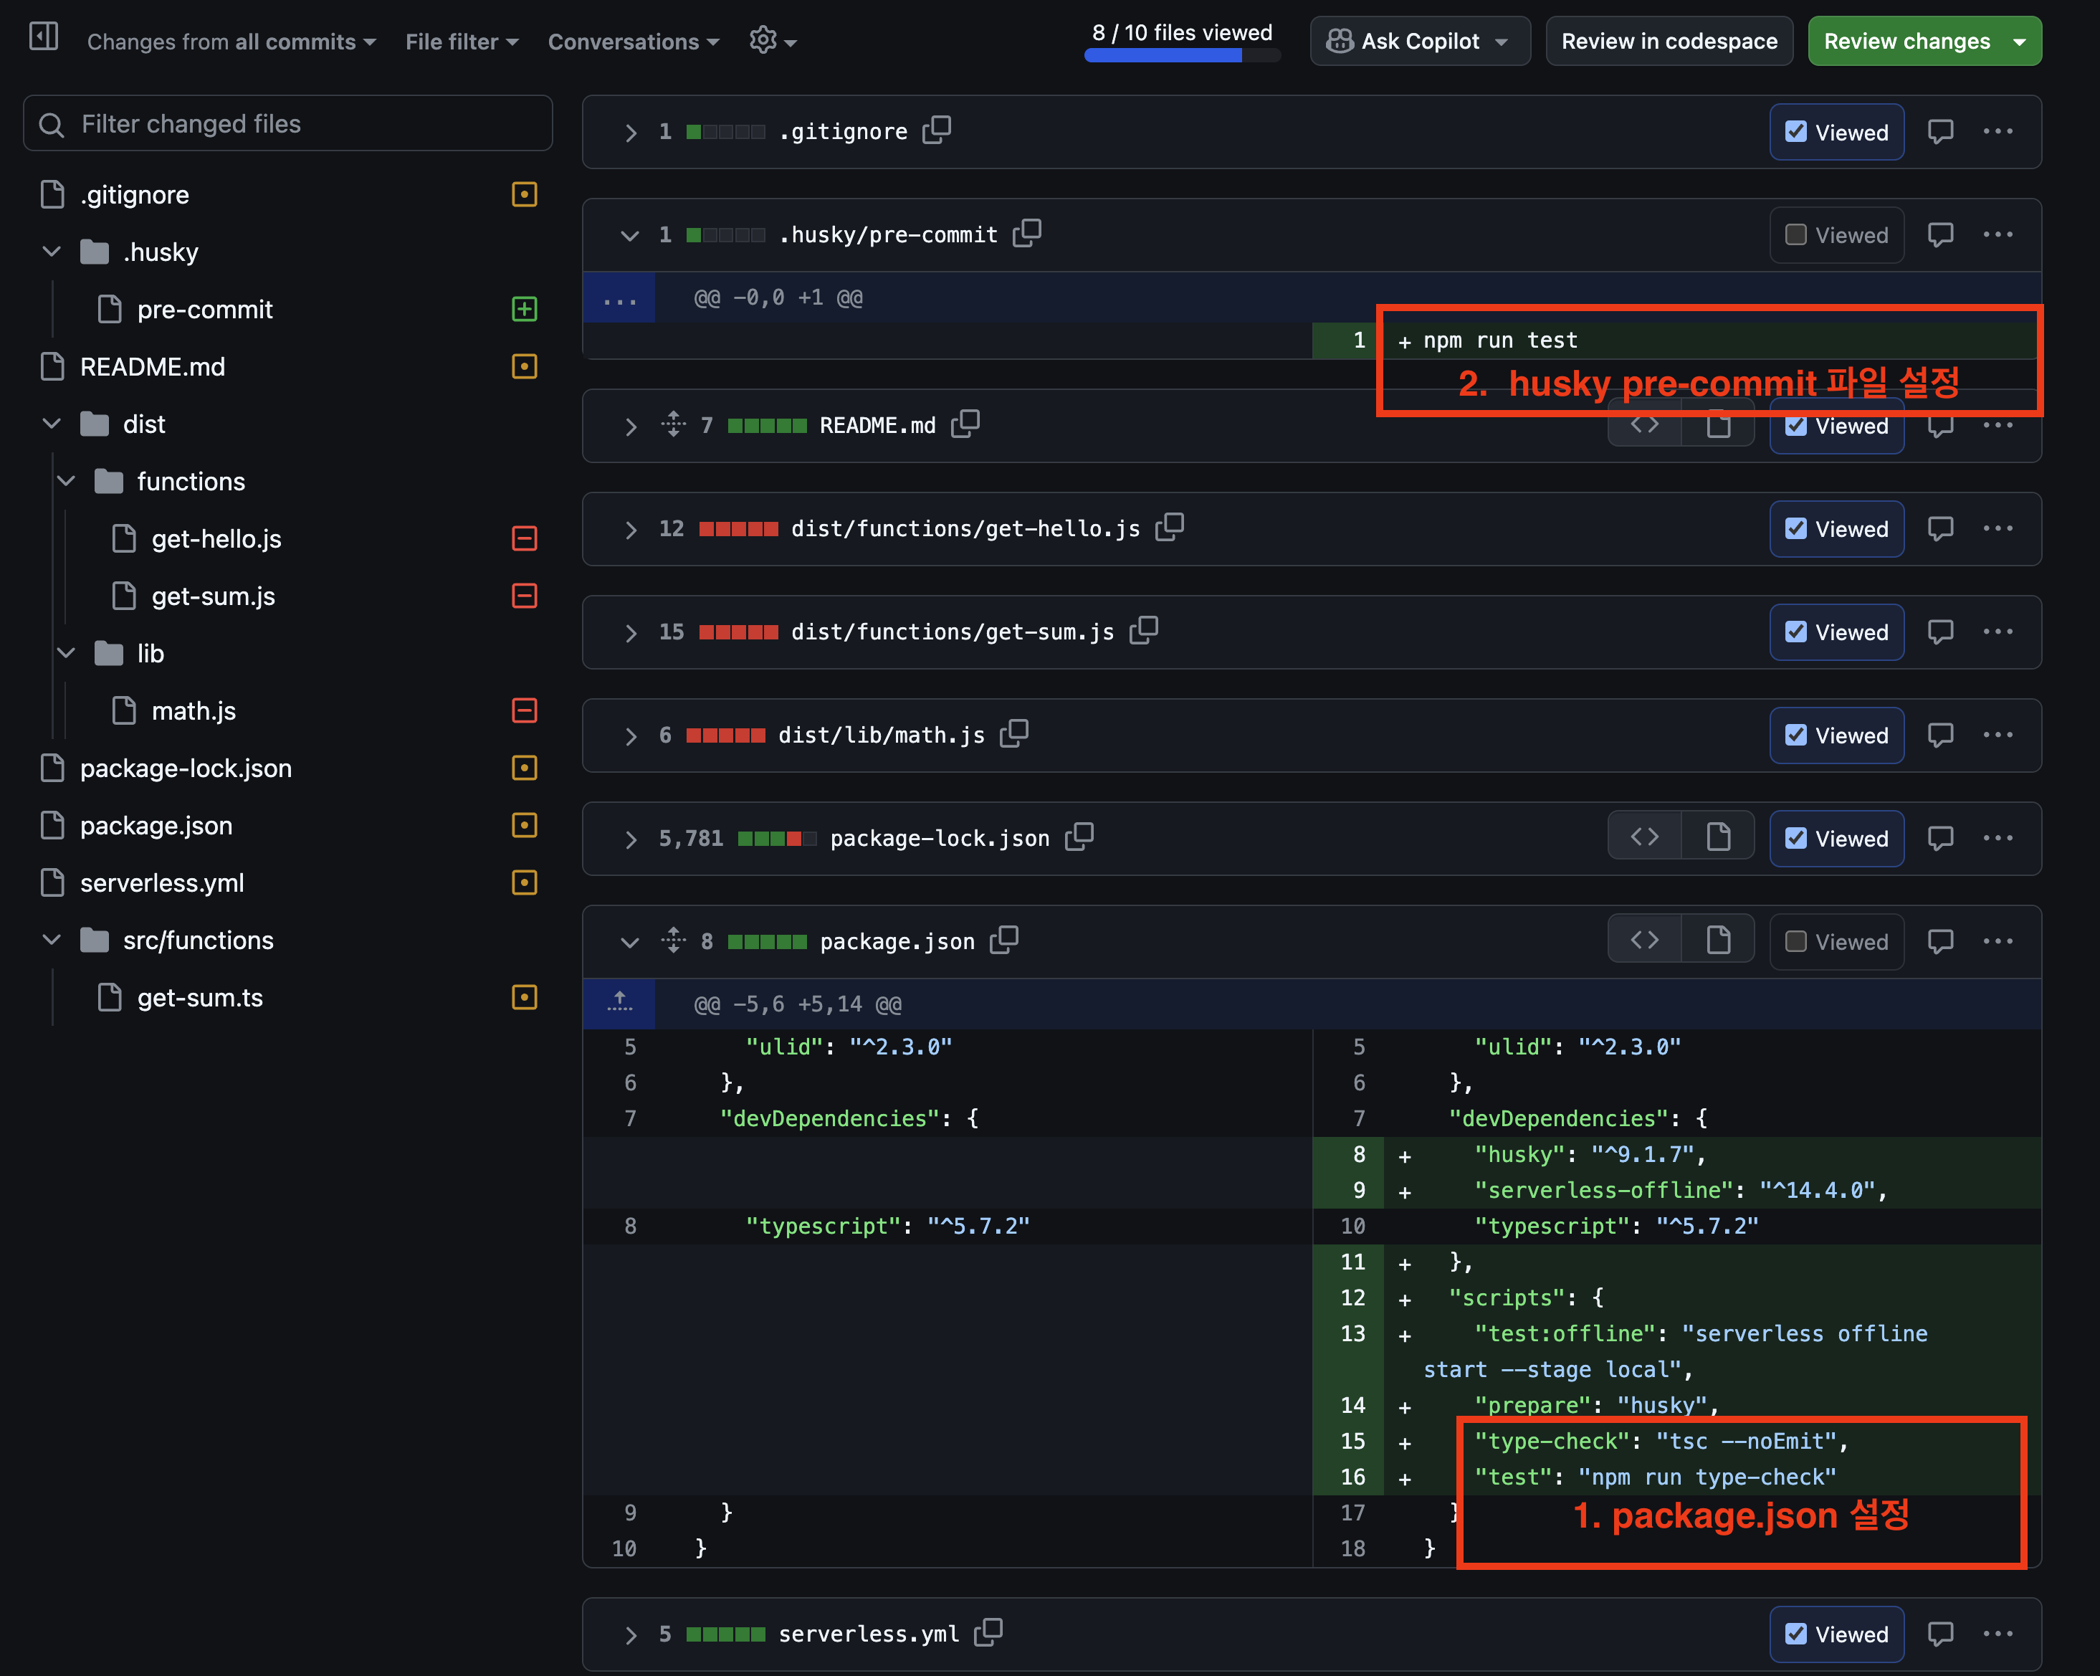
Task: Open the Conversations dropdown menu
Action: tap(633, 42)
